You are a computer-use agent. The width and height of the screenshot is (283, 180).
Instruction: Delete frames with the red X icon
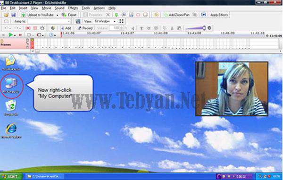[28, 28]
